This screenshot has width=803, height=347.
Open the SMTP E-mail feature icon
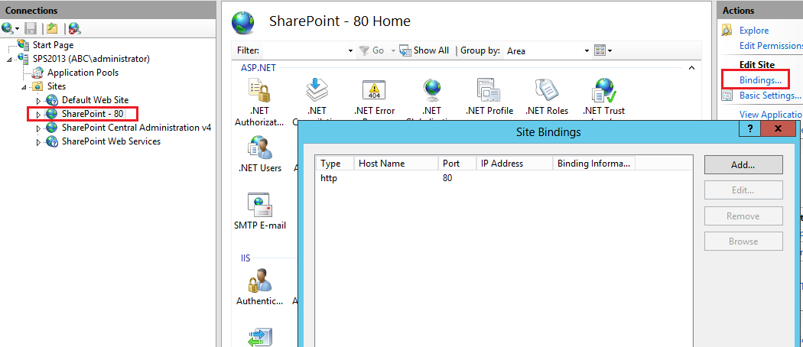(259, 205)
